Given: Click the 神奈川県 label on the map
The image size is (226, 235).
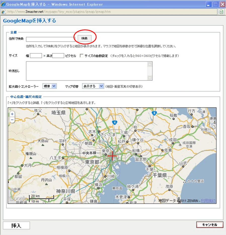Looking at the screenshot, I should pos(66,191).
